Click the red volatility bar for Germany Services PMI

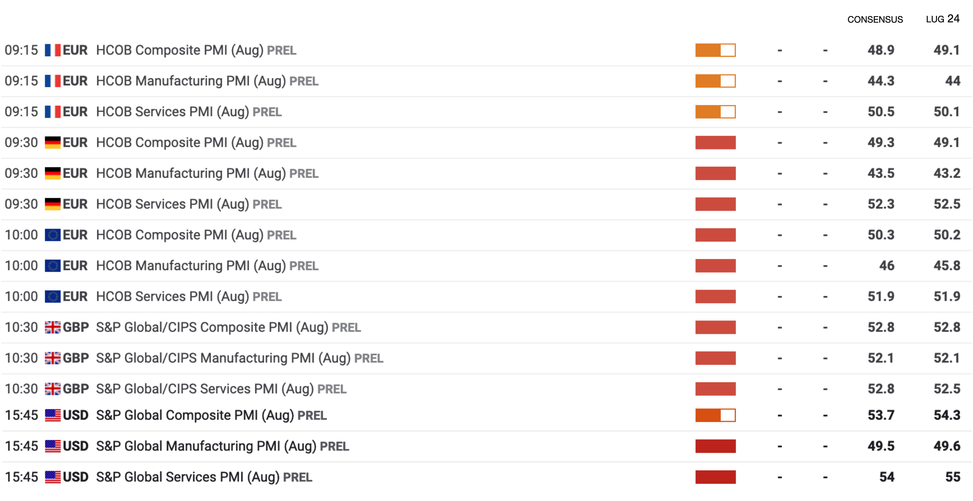715,204
